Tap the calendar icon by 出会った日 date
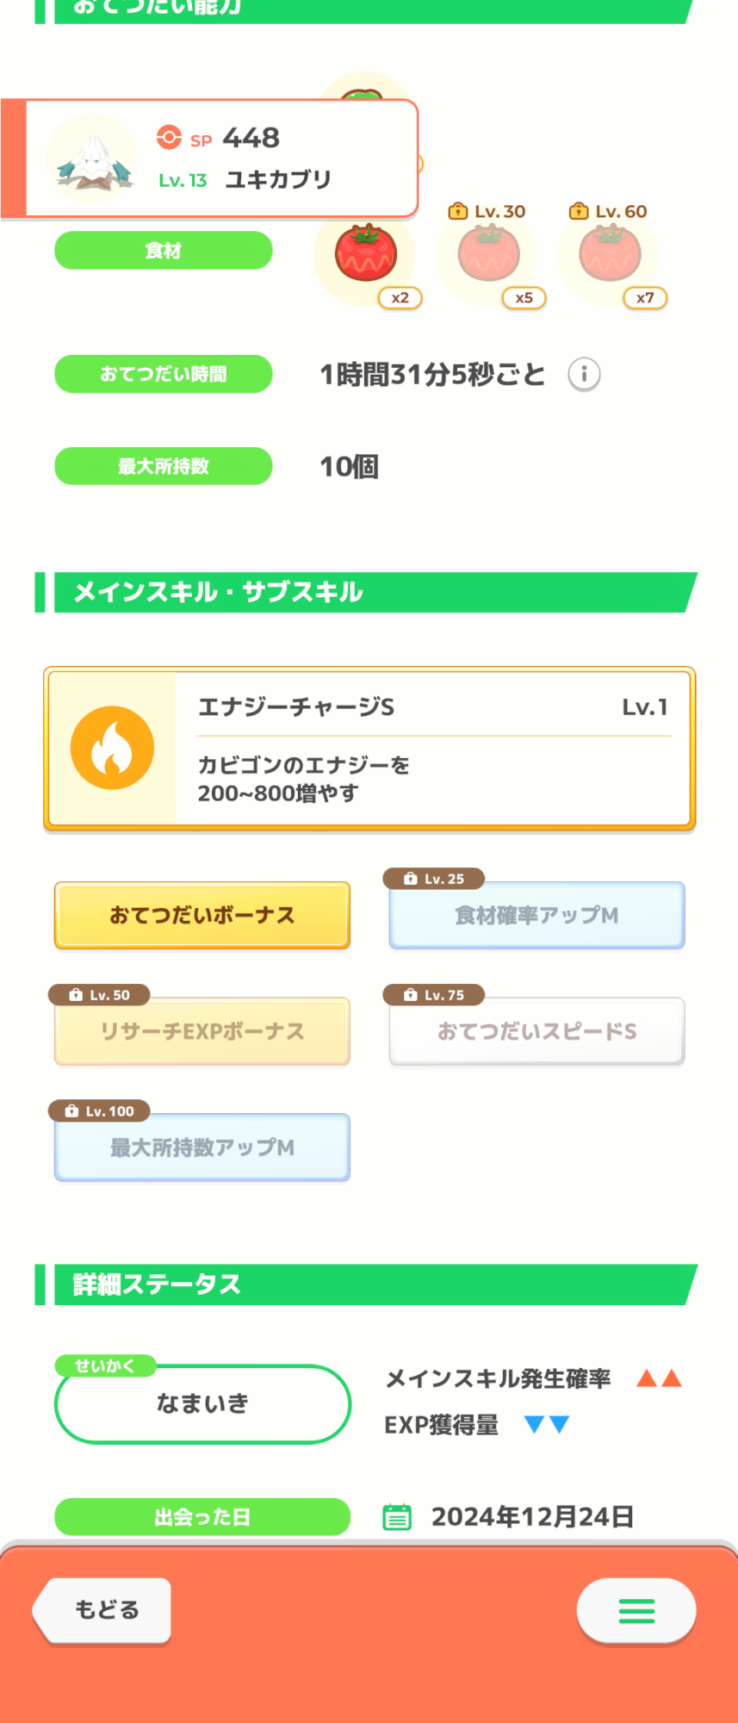The width and height of the screenshot is (738, 1723). coord(397,1516)
